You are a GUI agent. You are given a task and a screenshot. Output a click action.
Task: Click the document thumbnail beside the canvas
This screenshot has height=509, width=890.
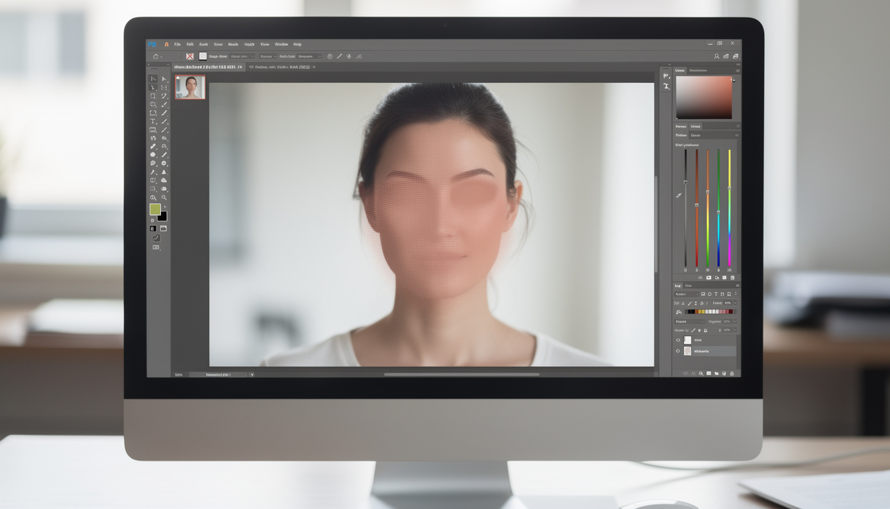click(x=190, y=87)
